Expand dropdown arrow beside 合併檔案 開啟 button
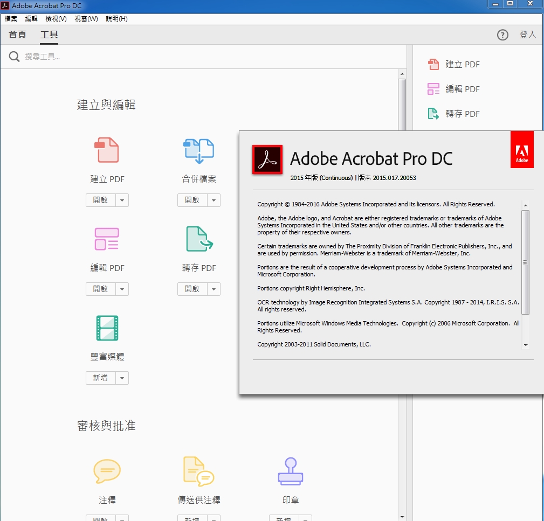This screenshot has height=521, width=544. [x=214, y=200]
